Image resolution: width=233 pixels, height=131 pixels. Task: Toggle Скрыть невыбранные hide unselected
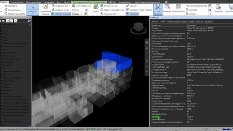point(112,10)
